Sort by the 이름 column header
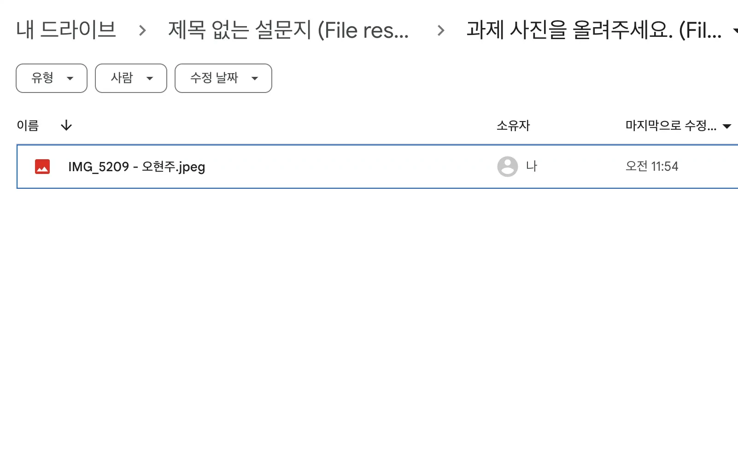This screenshot has width=738, height=451. click(x=28, y=125)
